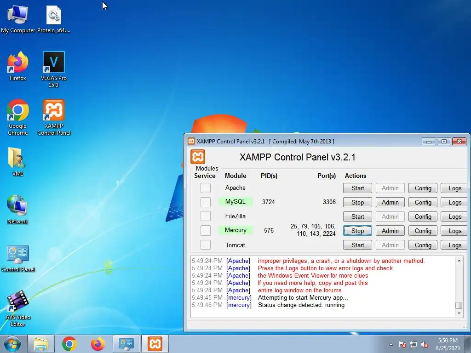This screenshot has width=471, height=353.
Task: Start the Apache module
Action: (357, 188)
